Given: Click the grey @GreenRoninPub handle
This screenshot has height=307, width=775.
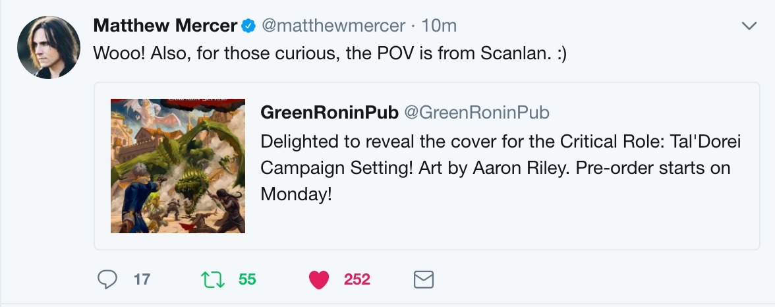Looking at the screenshot, I should (476, 113).
